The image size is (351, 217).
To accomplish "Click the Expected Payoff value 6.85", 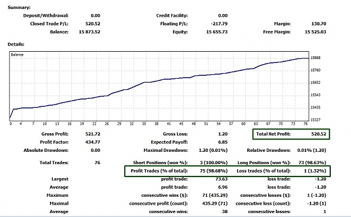I will point(223,142).
